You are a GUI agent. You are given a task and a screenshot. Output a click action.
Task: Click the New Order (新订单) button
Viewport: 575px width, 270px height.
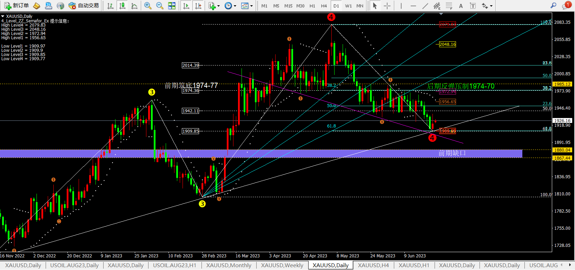click(x=16, y=6)
